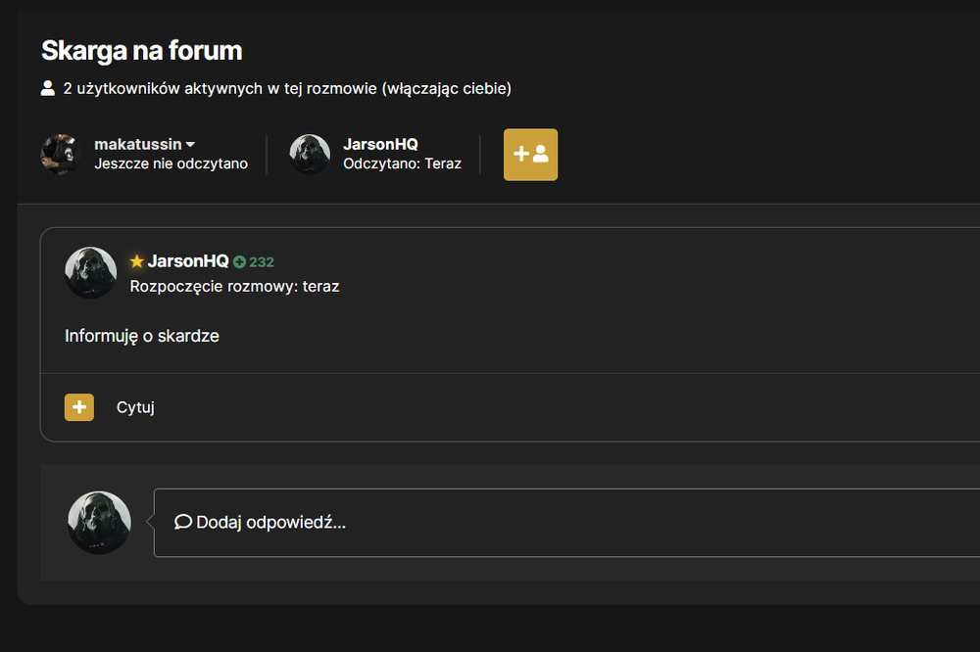Click makatussin's avatar in participants list
The image size is (980, 652).
pyautogui.click(x=61, y=155)
